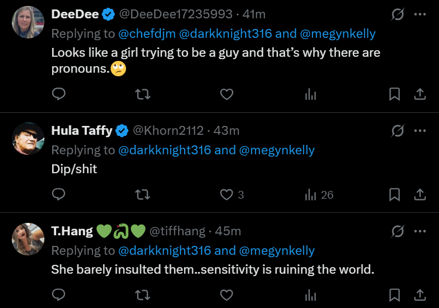Open DeeDee's profile picture
Screen dimensions: 439x308
click(28, 22)
